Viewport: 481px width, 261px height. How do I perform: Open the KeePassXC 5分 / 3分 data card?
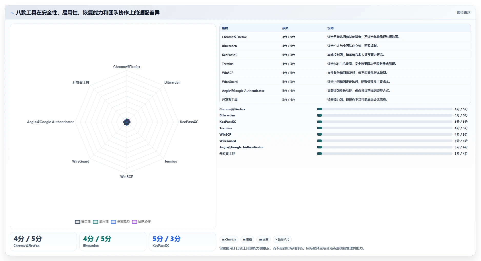pos(182,241)
